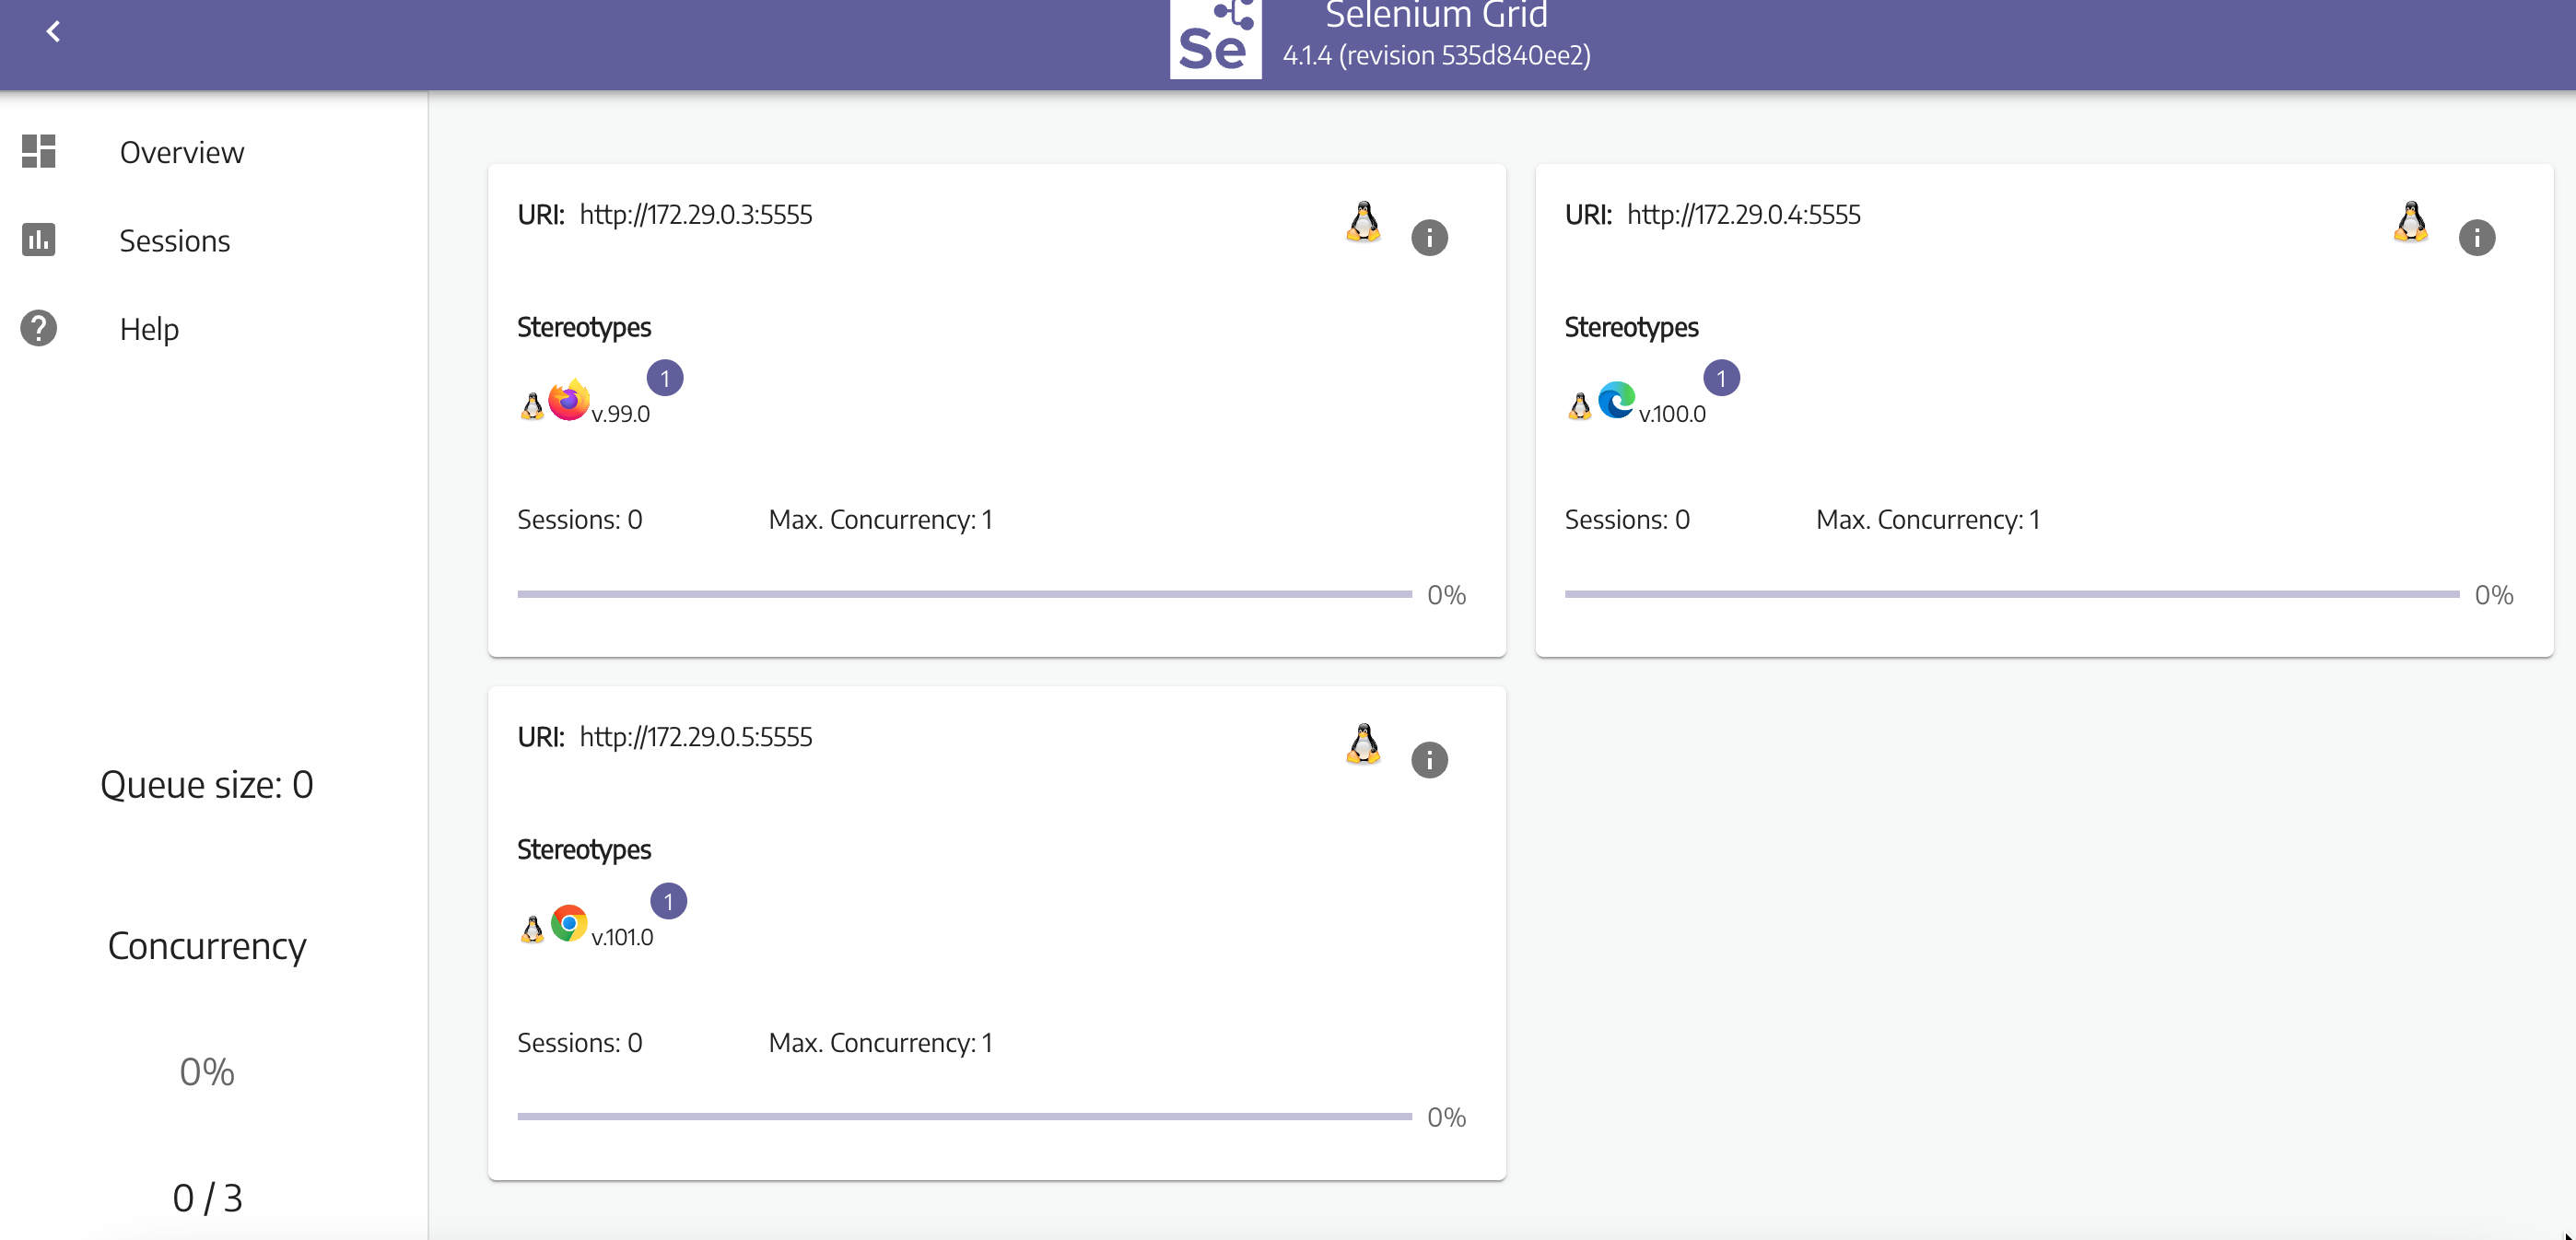Image resolution: width=2576 pixels, height=1240 pixels.
Task: Show info for node 172.29.0.5
Action: pyautogui.click(x=1429, y=760)
